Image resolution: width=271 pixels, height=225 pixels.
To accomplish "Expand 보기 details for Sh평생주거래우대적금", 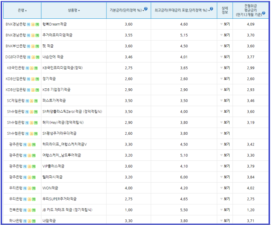I will (x=225, y=133).
